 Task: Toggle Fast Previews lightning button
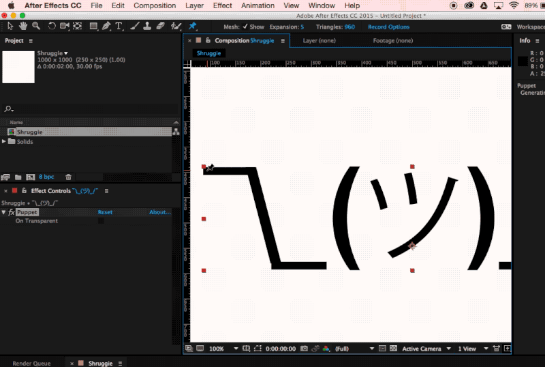pos(508,349)
